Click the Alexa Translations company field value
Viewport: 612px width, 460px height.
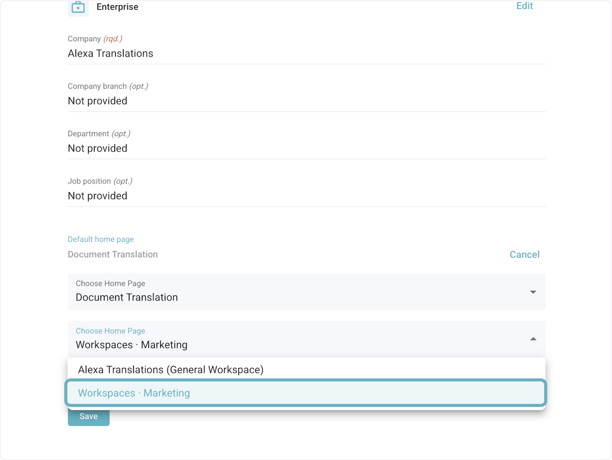click(x=111, y=54)
